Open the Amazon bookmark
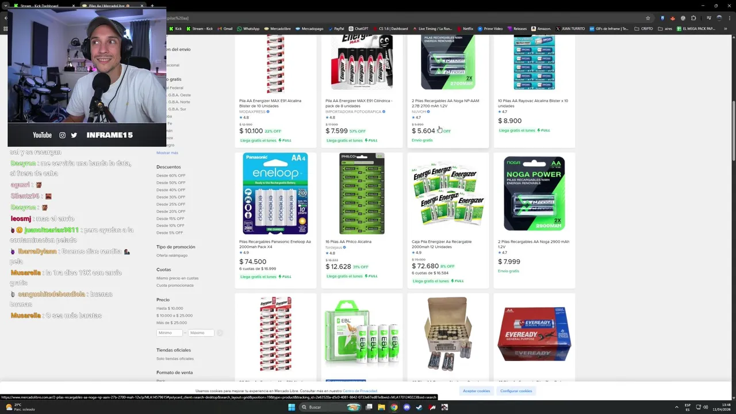Viewport: 736px width, 414px height. click(541, 29)
